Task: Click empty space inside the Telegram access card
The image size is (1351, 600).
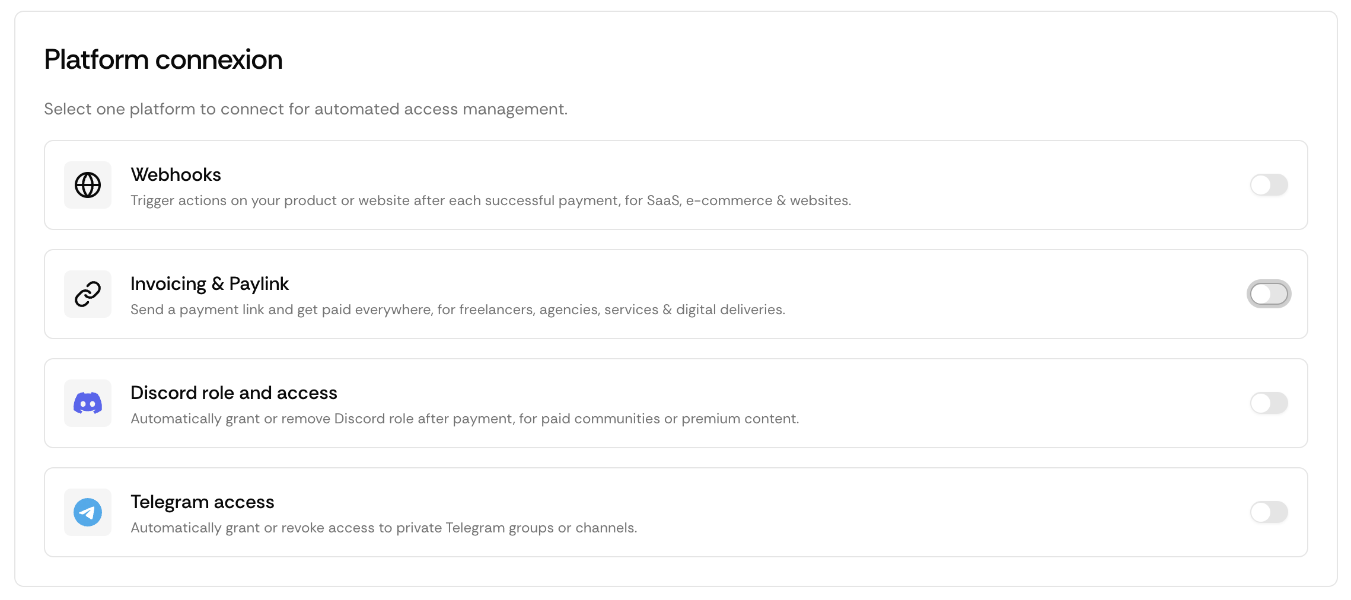Action: pyautogui.click(x=949, y=512)
